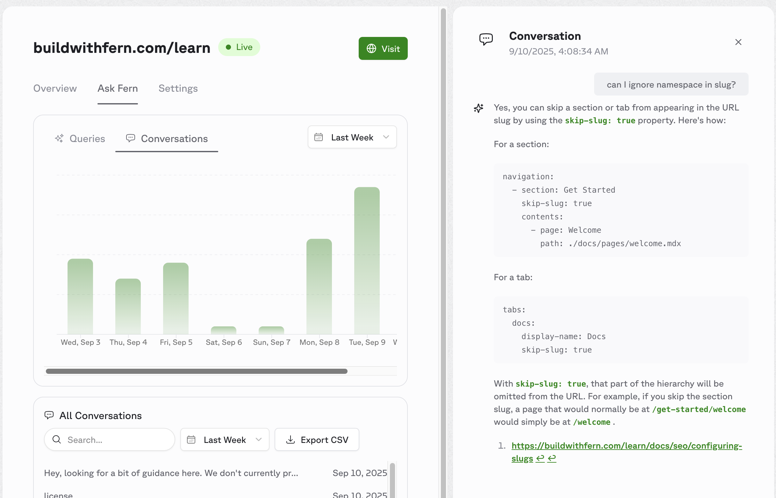
Task: Click the Export CSV button
Action: pyautogui.click(x=317, y=439)
